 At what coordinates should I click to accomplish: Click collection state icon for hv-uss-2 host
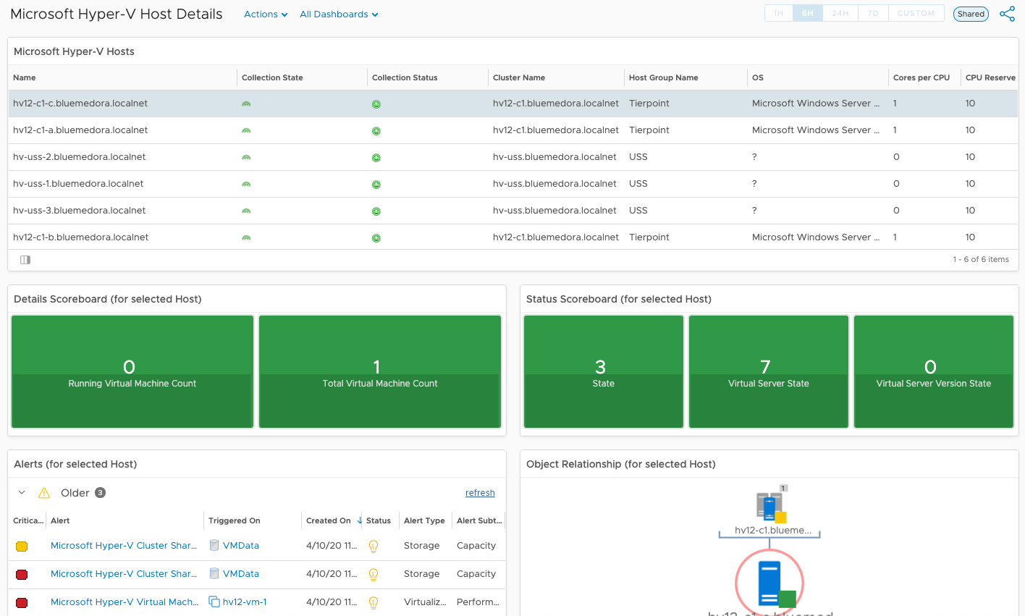coord(246,158)
